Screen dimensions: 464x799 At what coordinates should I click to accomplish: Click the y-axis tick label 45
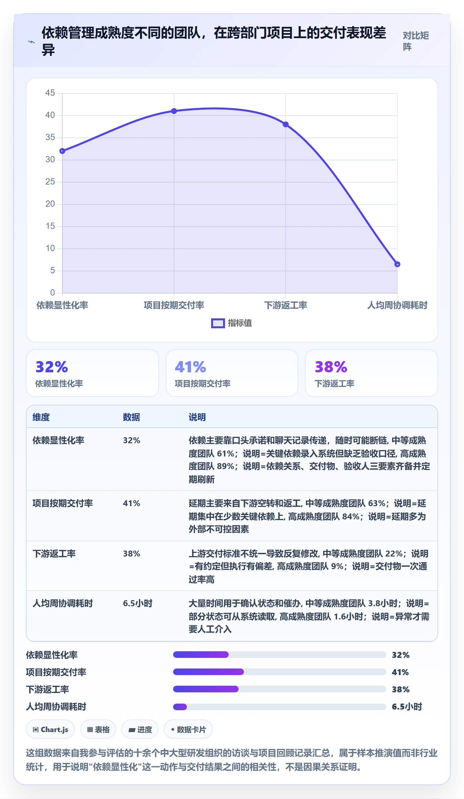tap(50, 93)
